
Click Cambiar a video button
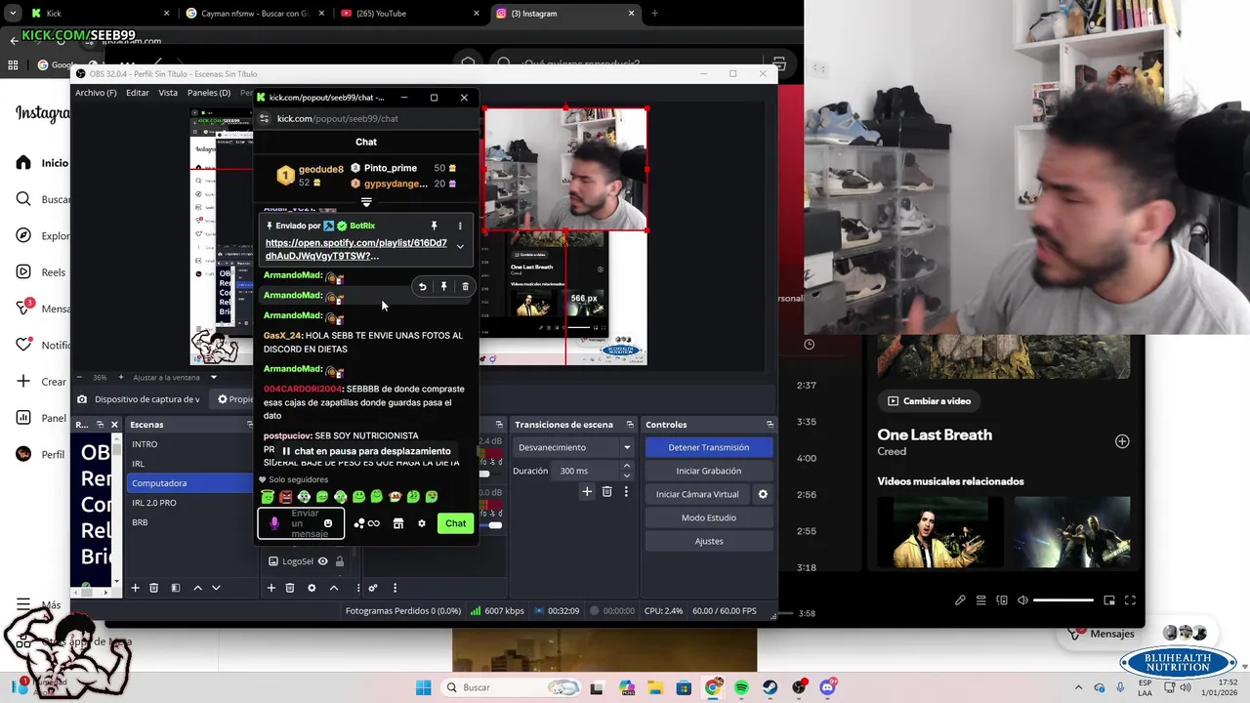pyautogui.click(x=930, y=401)
